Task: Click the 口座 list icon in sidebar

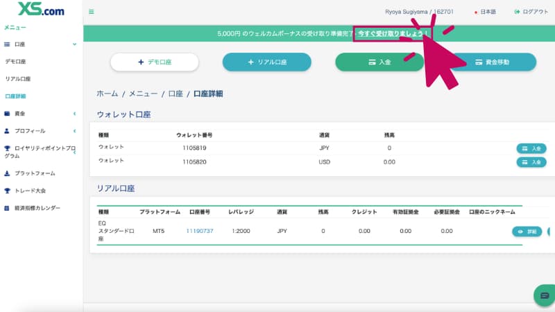Action: tap(7, 44)
